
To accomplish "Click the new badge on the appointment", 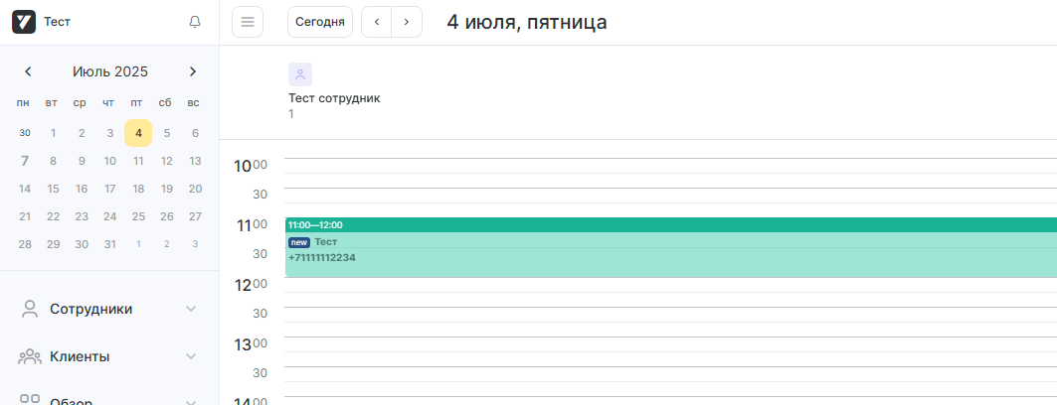I will click(x=299, y=242).
